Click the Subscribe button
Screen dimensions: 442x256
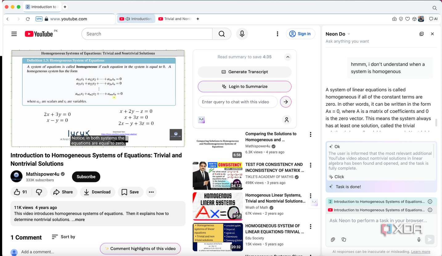pyautogui.click(x=86, y=177)
